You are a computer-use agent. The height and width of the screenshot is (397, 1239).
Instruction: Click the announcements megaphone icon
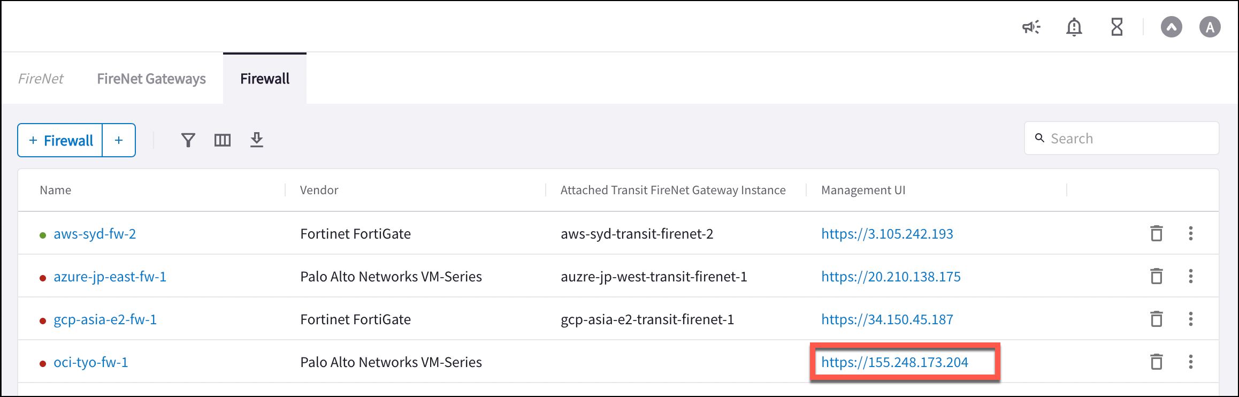1032,27
